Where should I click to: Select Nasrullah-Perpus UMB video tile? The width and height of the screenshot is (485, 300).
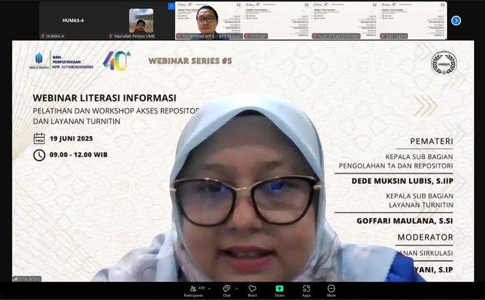(x=141, y=20)
